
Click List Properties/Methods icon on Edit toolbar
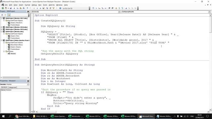pyautogui.click(x=93, y=8)
